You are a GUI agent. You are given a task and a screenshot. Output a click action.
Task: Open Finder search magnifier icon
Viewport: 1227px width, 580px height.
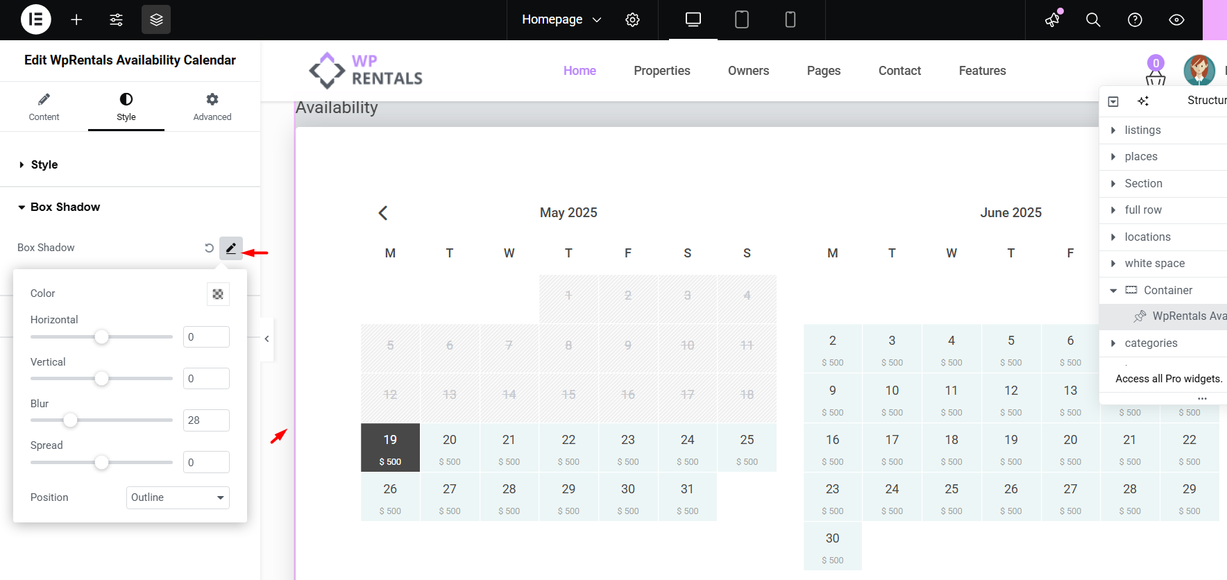1093,19
